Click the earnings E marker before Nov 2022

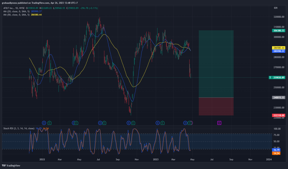pos(133,123)
